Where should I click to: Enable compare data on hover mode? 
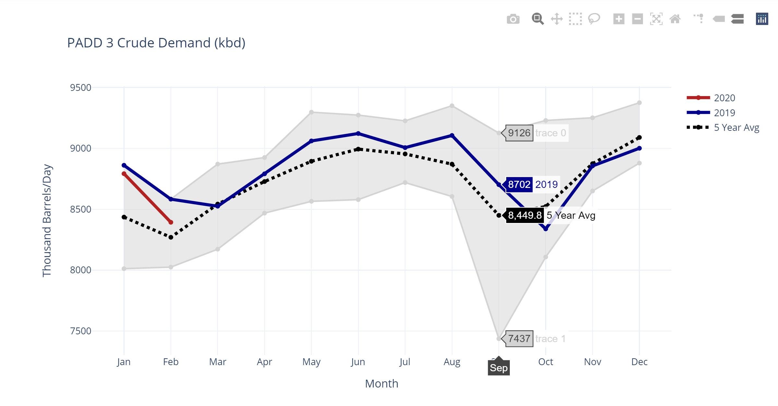[x=736, y=19]
